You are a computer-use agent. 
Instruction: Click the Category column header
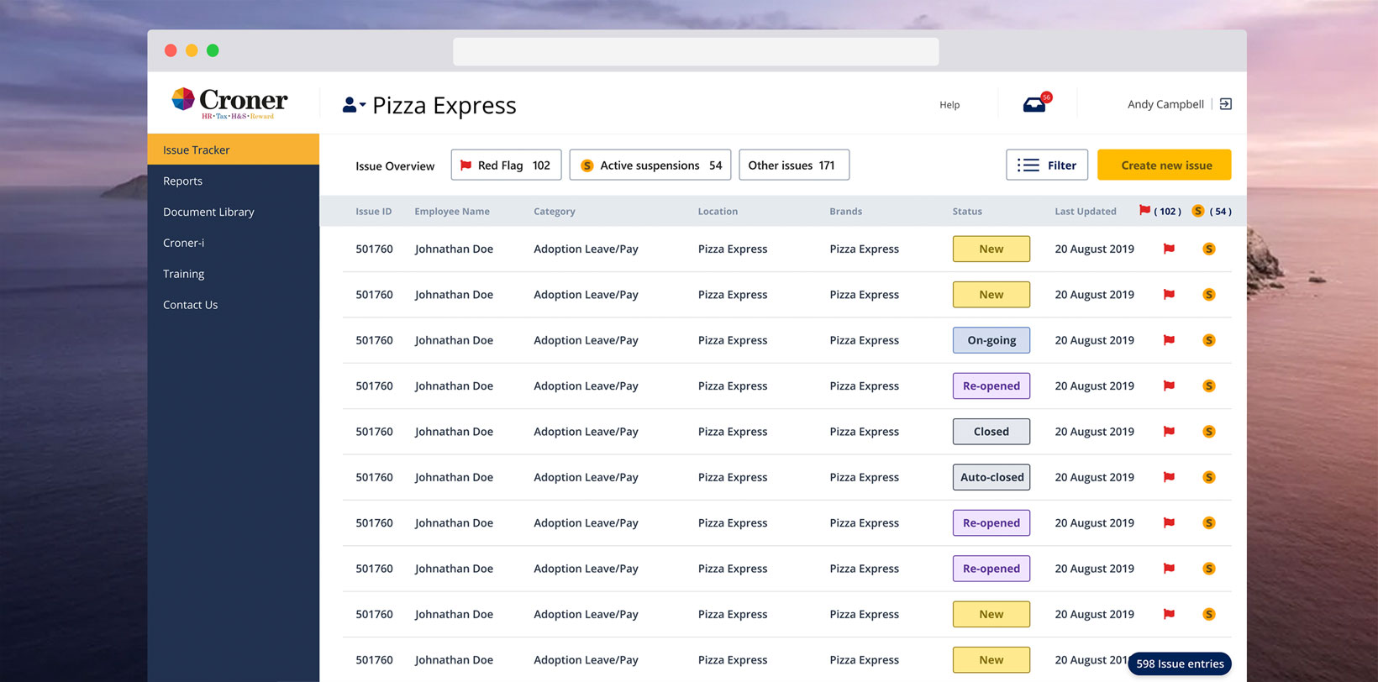[x=555, y=212]
